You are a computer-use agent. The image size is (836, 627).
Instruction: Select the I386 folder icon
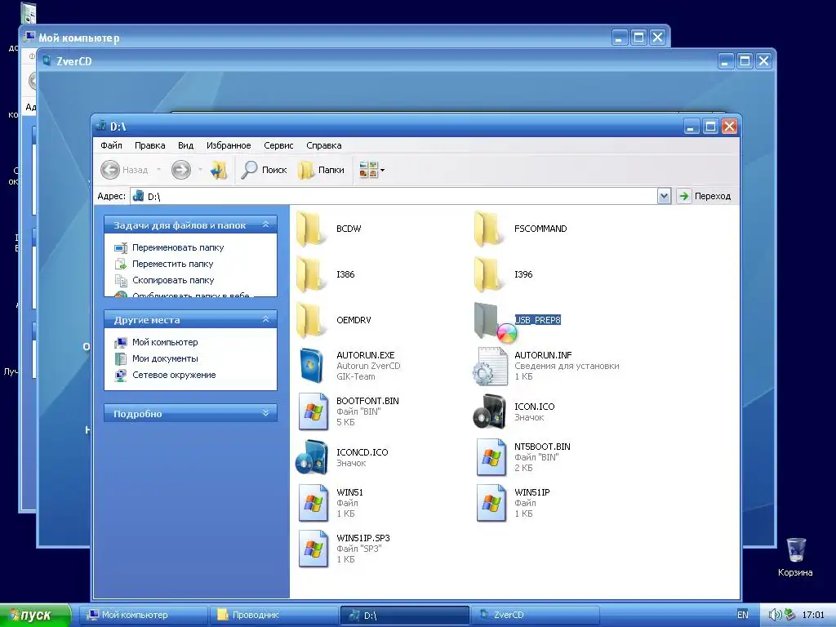(x=311, y=274)
